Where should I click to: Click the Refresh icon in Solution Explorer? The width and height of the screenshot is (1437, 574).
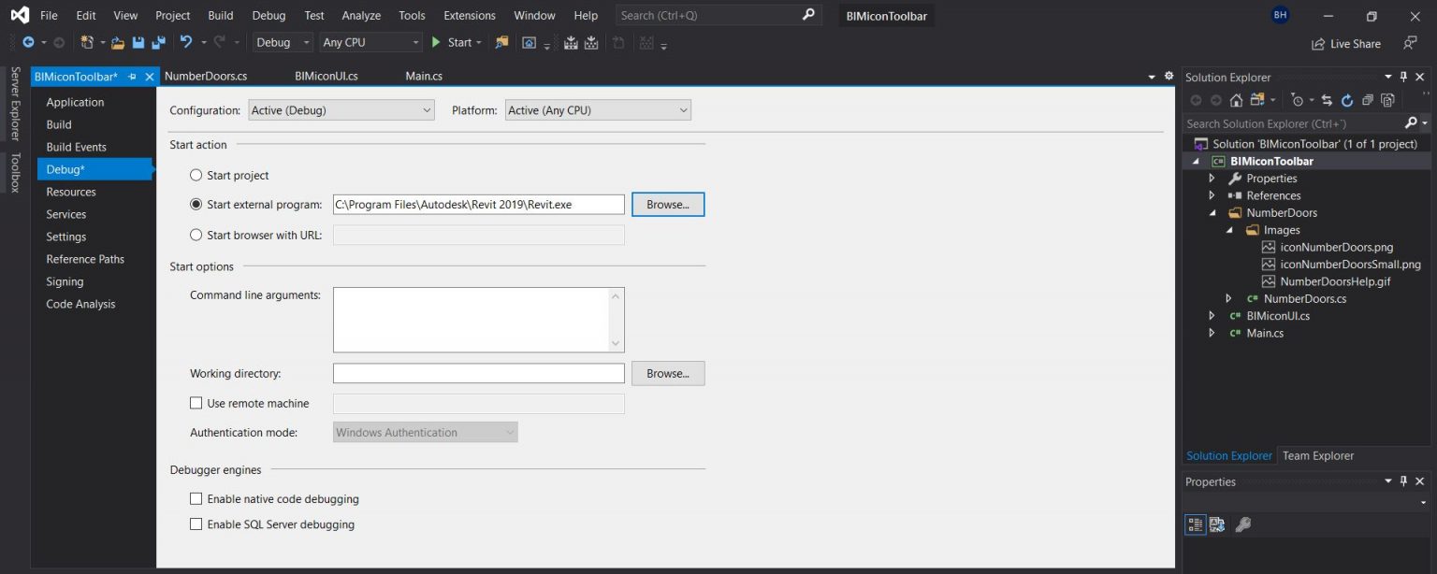(1346, 100)
